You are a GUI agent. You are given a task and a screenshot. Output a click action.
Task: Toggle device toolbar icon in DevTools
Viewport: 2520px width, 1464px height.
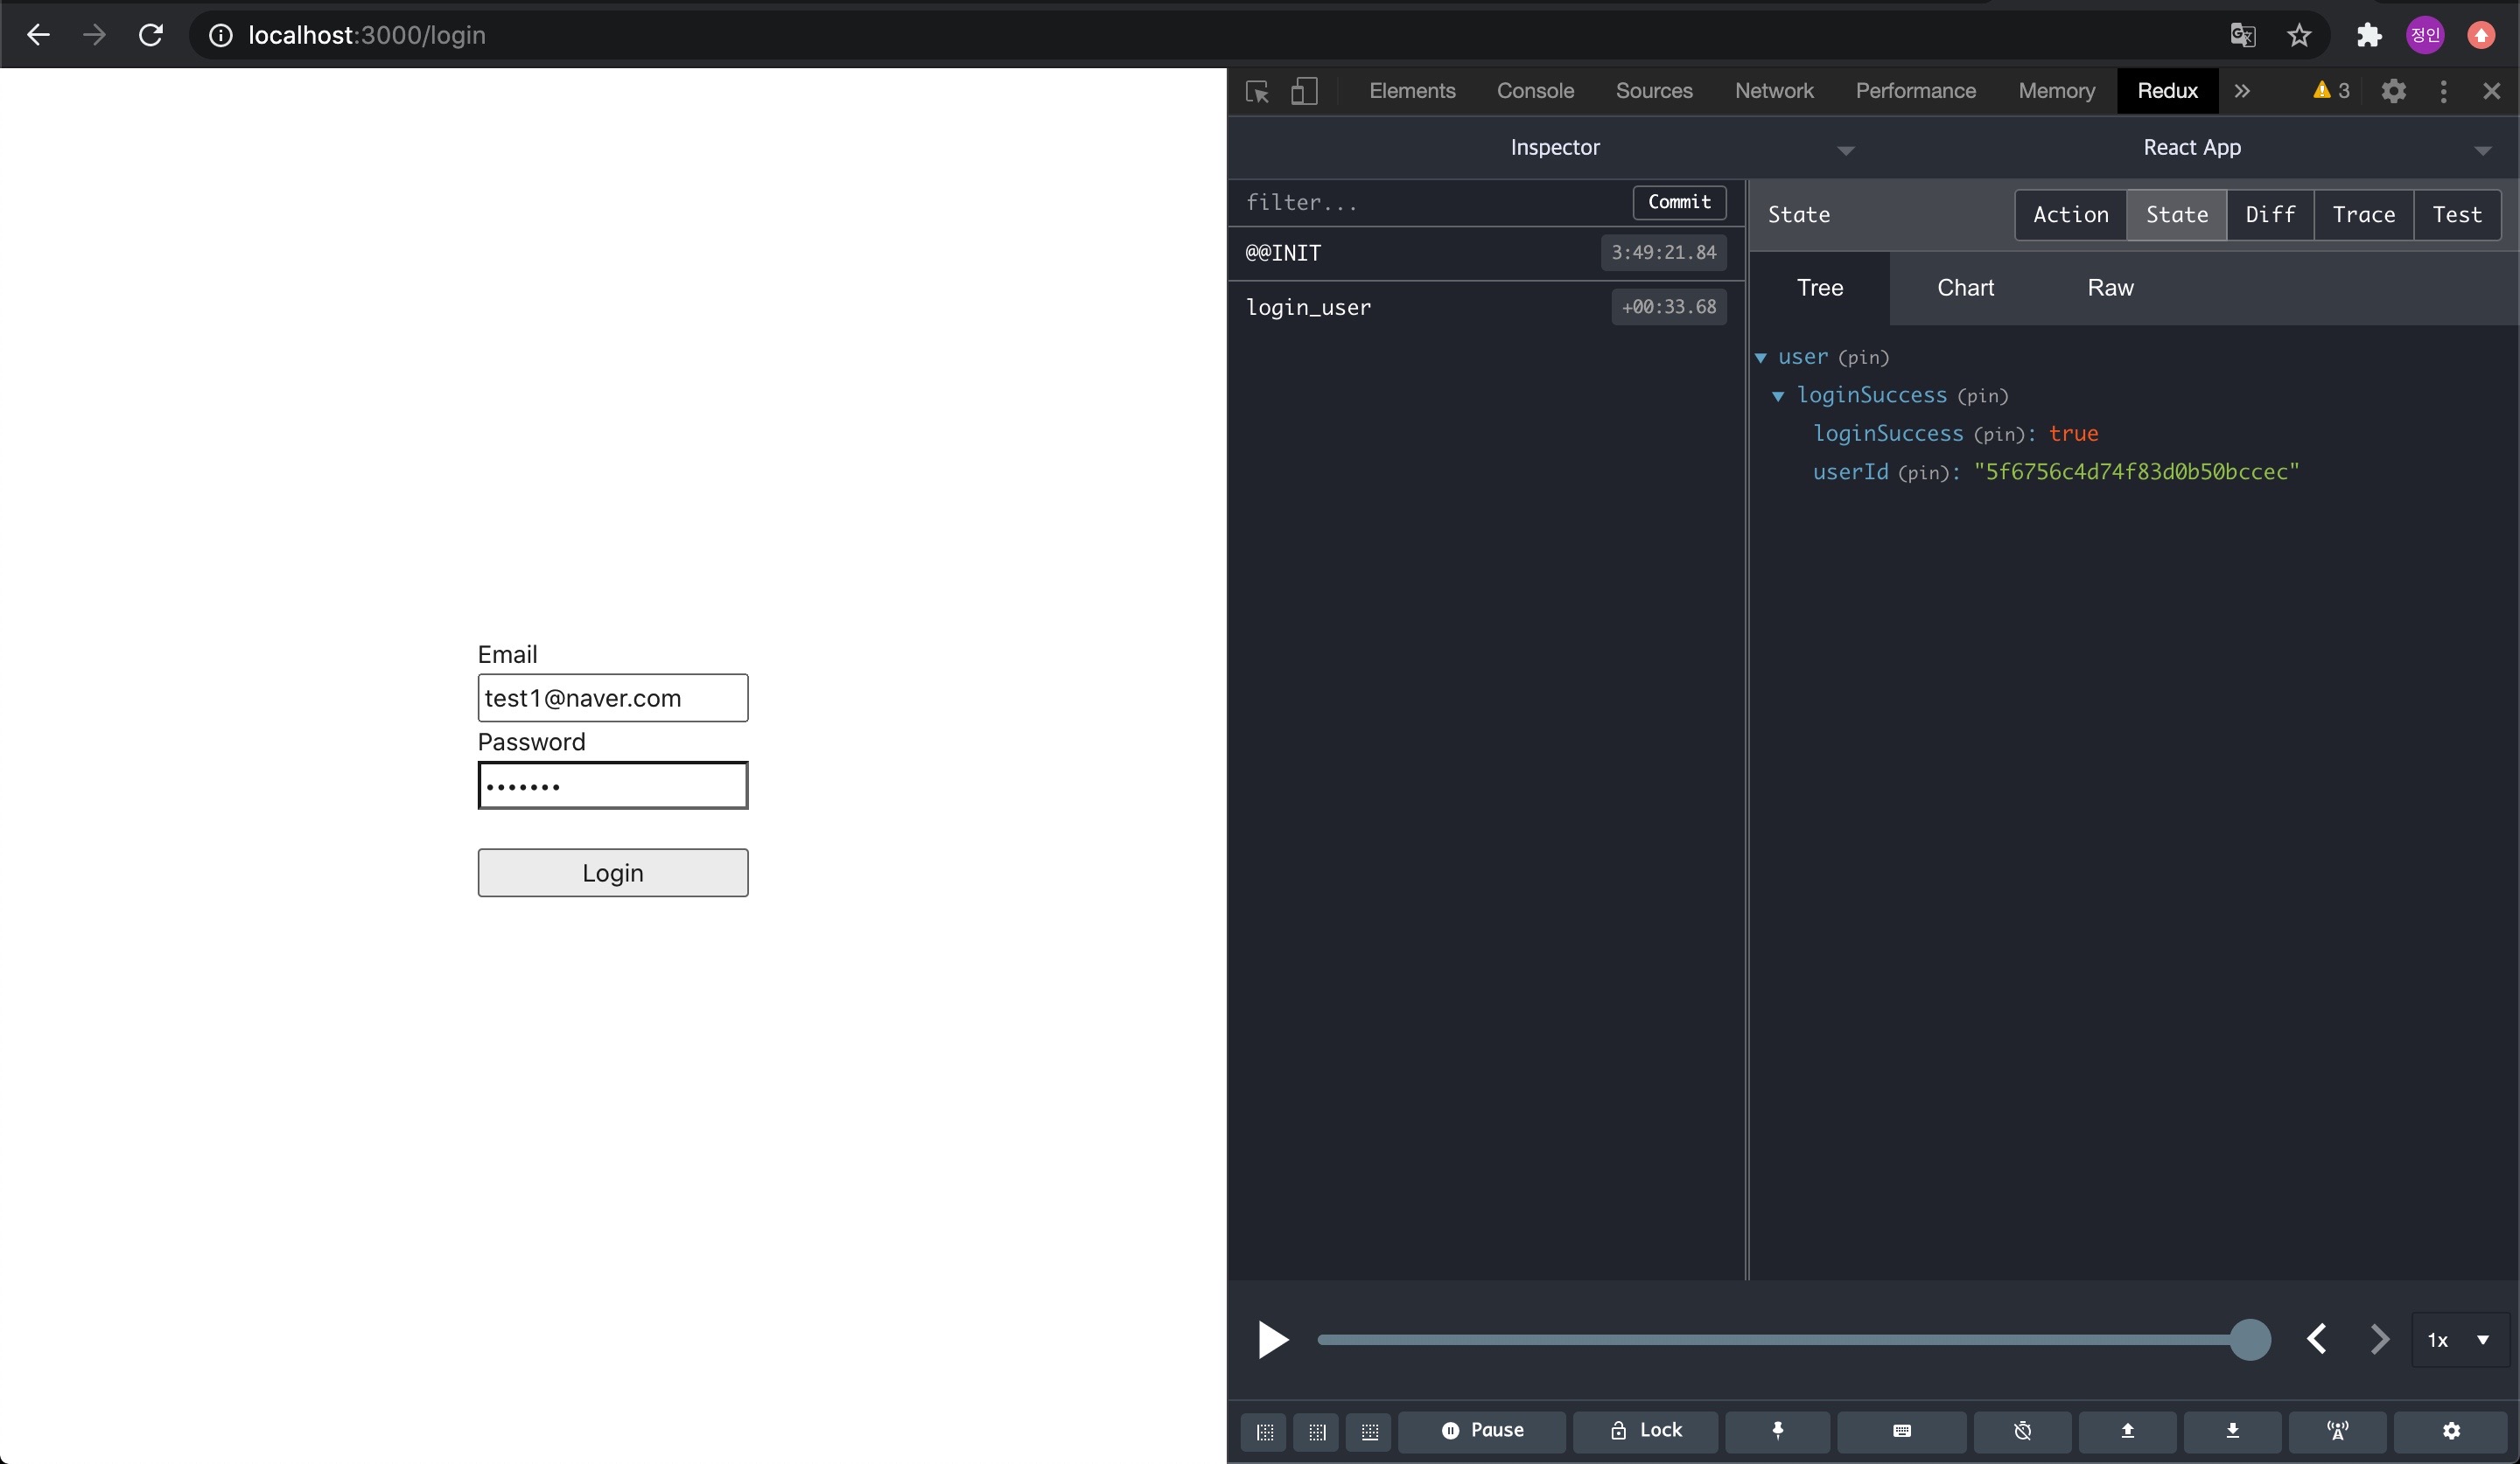[x=1304, y=91]
